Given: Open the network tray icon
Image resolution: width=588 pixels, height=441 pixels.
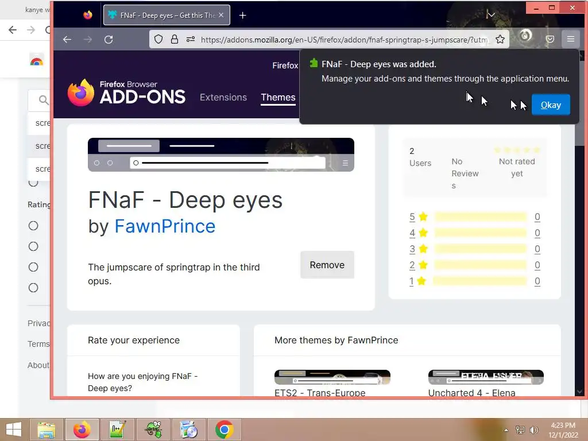Looking at the screenshot, I should pyautogui.click(x=520, y=430).
